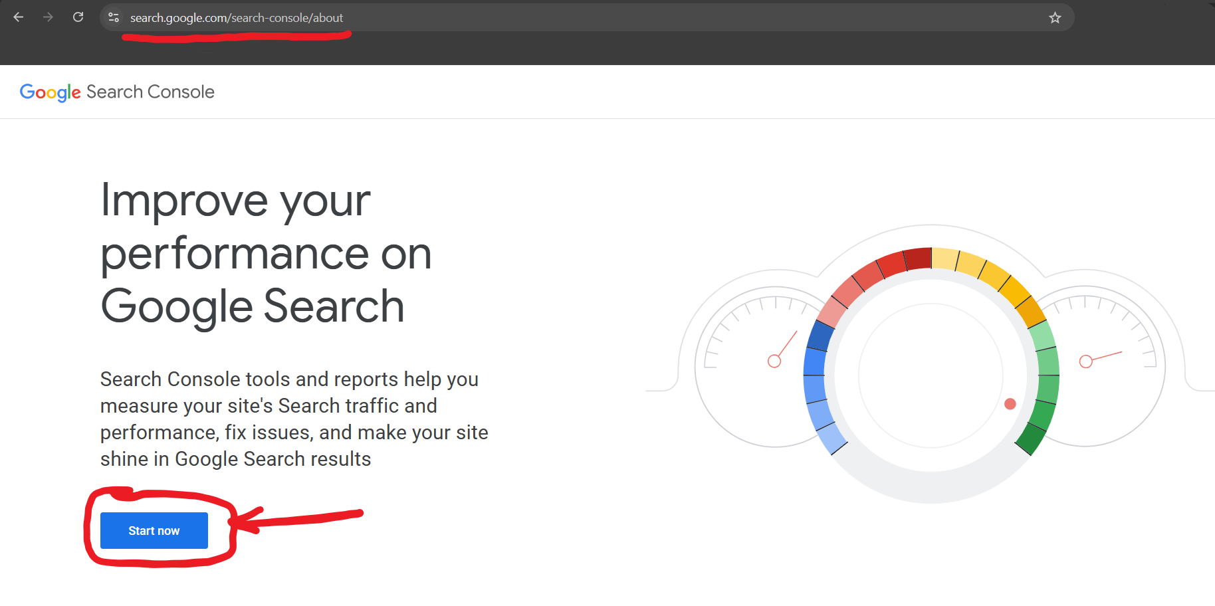Viewport: 1215px width, 606px height.
Task: Reload the page via the refresh icon
Action: tap(78, 17)
